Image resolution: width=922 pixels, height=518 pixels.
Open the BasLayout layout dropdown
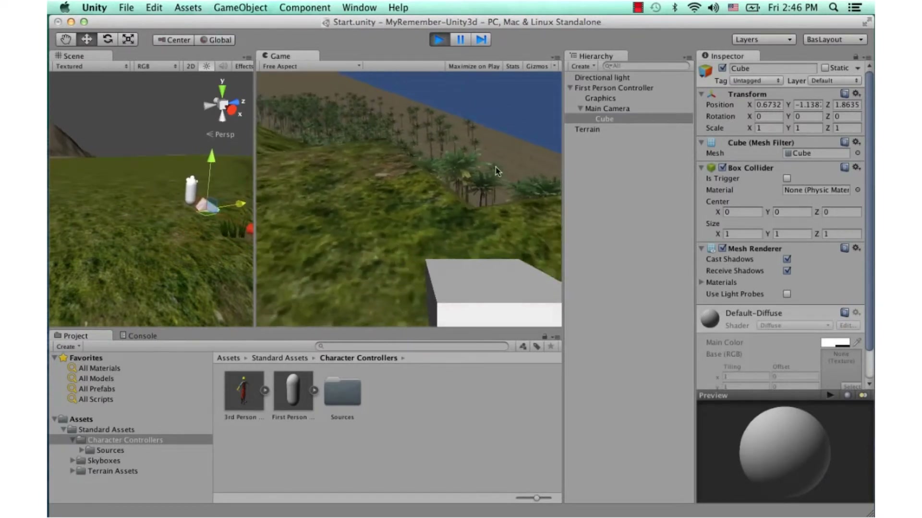[x=835, y=39]
